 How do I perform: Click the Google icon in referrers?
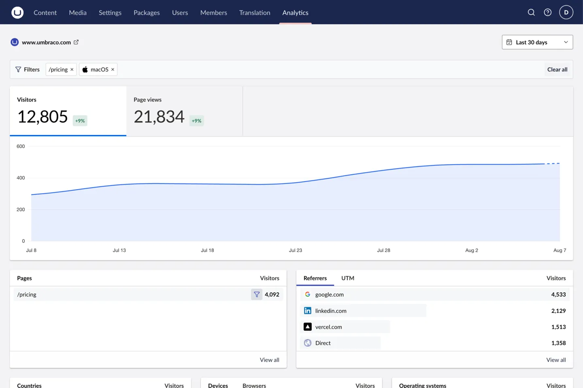308,295
